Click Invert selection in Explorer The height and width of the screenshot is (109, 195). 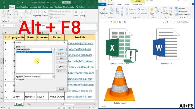tap(183, 15)
